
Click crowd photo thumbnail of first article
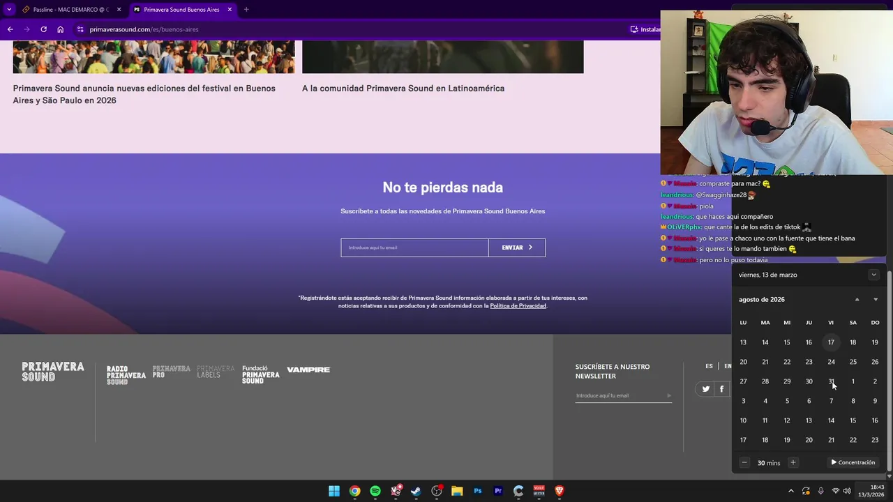click(153, 56)
